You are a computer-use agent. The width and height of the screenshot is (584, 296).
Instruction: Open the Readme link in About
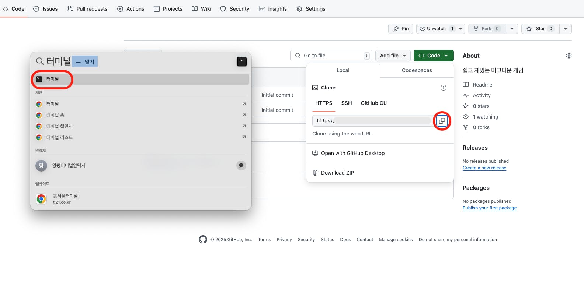point(477,85)
